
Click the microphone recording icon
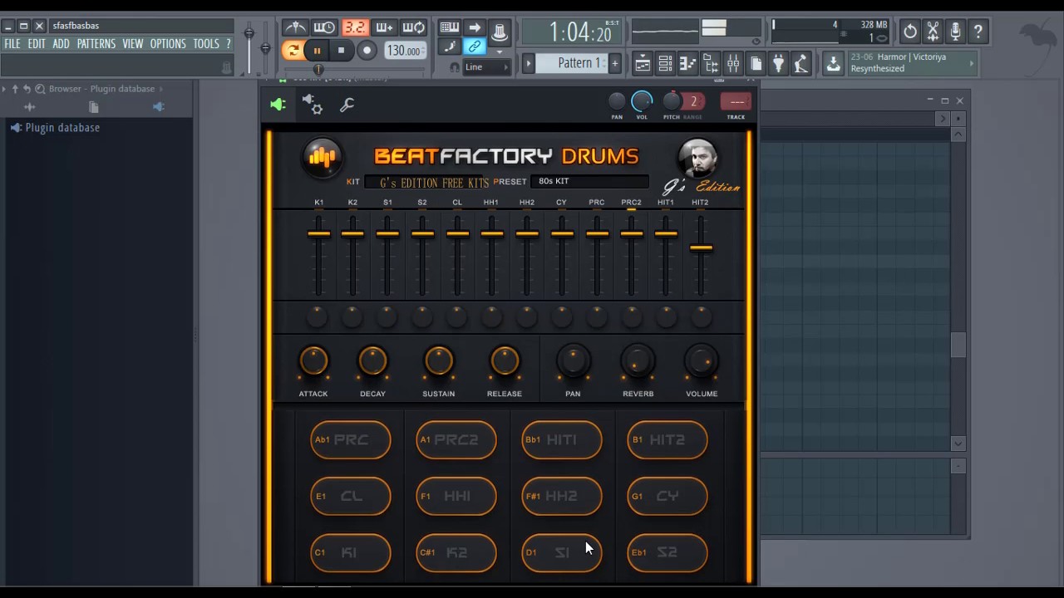[956, 32]
